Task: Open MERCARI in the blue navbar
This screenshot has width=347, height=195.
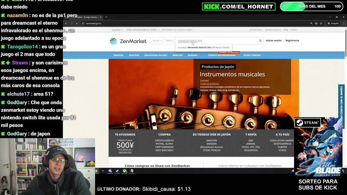Action: click(x=178, y=55)
